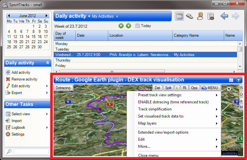
Task: Select June 28 in the calendar
Action: click(x=27, y=47)
